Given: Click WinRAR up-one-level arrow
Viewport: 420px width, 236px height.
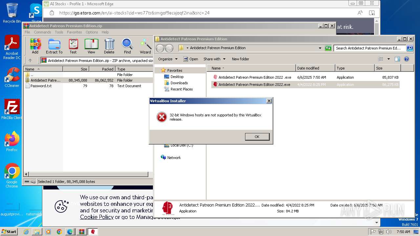Looking at the screenshot, I should point(30,60).
